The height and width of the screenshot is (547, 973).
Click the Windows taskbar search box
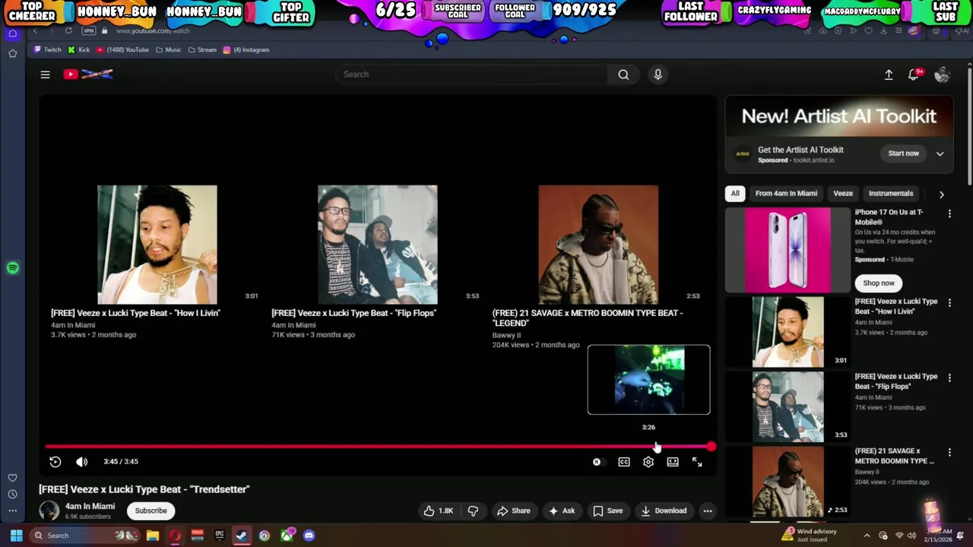click(86, 536)
